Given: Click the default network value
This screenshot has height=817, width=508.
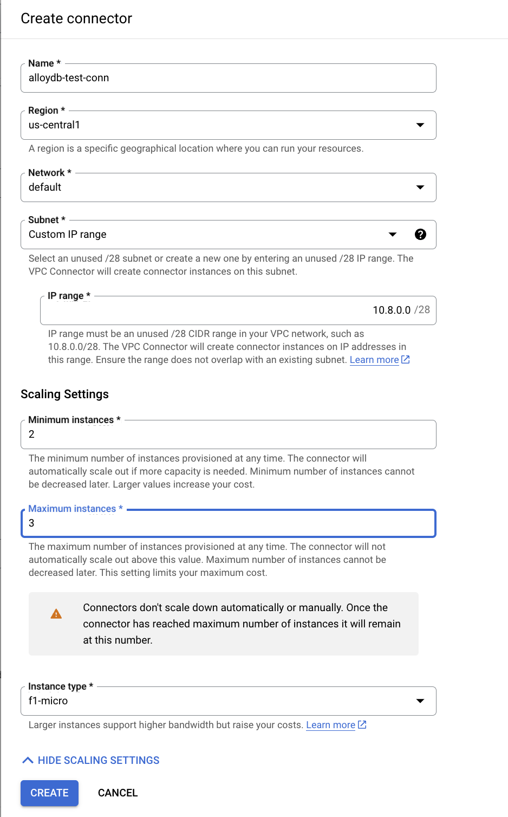Looking at the screenshot, I should 45,187.
